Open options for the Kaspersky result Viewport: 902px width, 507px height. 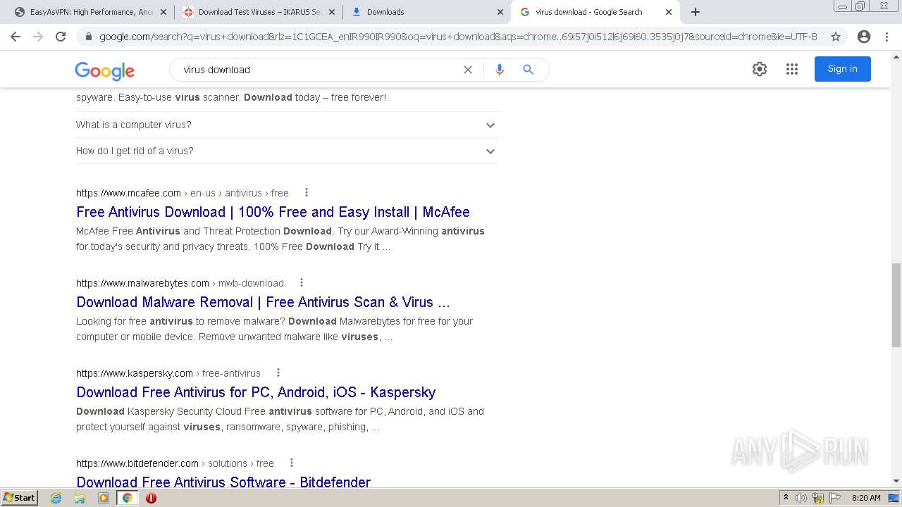(278, 373)
